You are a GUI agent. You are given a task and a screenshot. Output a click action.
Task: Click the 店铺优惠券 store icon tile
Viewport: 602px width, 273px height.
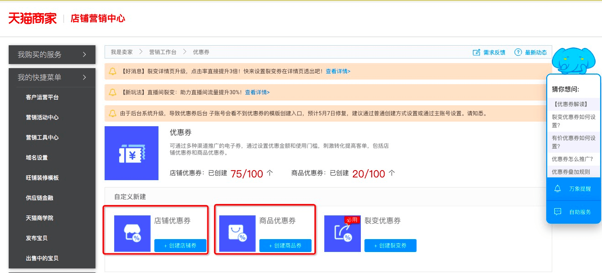coord(132,233)
